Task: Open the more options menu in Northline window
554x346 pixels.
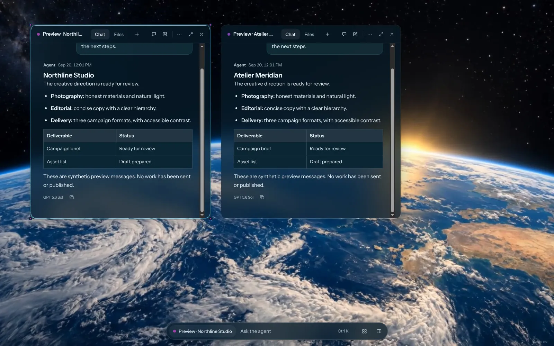Action: (x=179, y=34)
